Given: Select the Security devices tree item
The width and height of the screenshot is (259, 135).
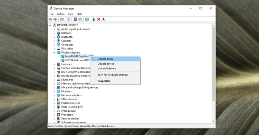Looking at the screenshot, I should [x=70, y=118].
